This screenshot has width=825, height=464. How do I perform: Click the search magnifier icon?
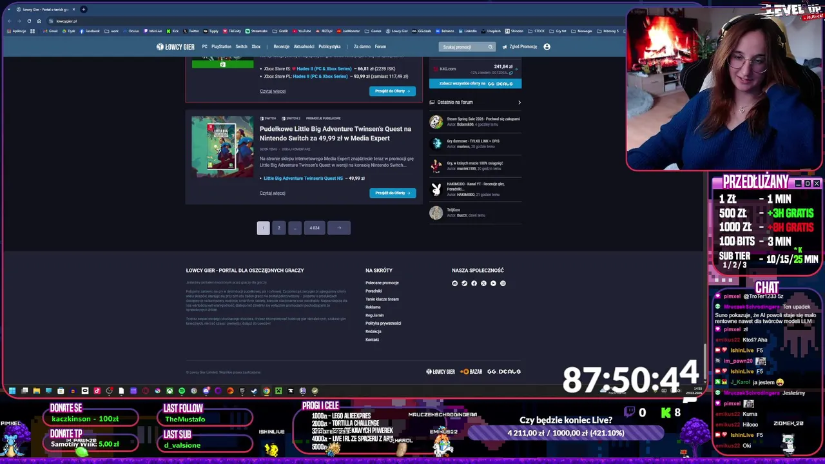[x=490, y=46]
